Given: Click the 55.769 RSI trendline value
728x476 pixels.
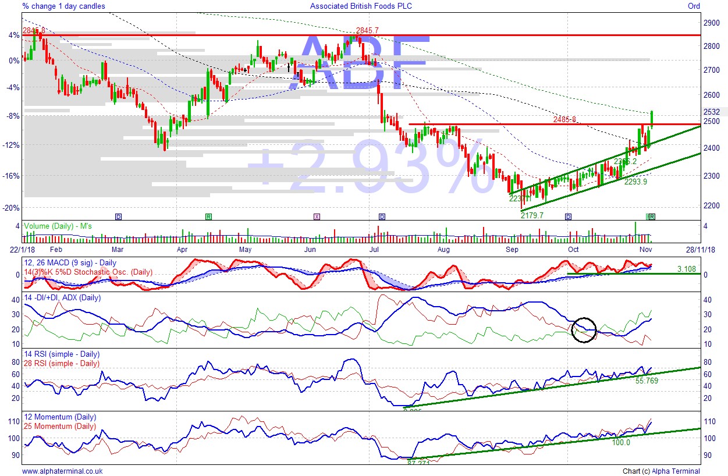Looking at the screenshot, I should 647,381.
